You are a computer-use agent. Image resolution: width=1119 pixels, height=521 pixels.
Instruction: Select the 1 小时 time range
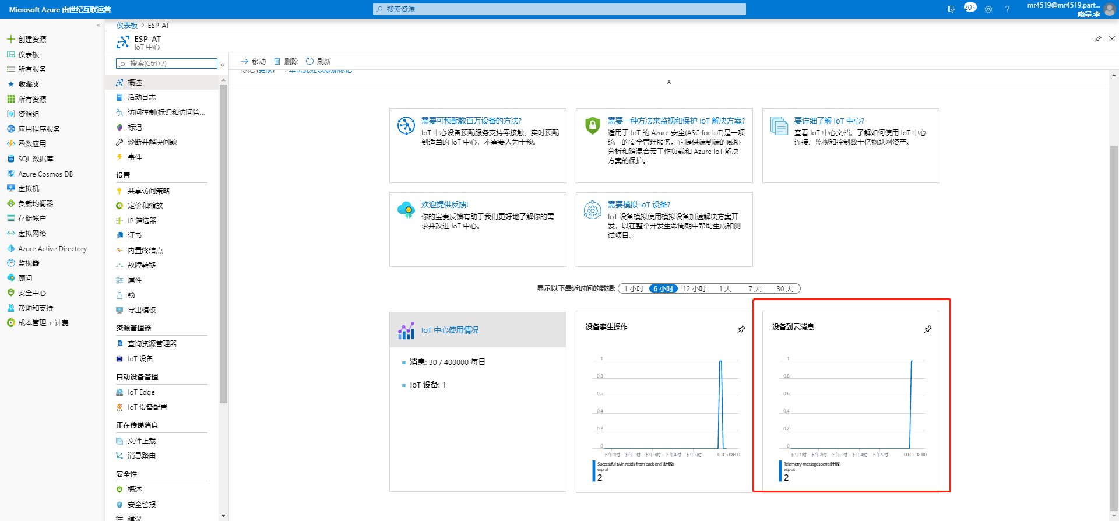(634, 288)
